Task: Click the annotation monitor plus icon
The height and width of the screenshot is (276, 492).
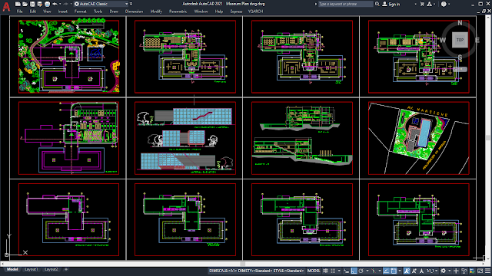Action: click(456, 271)
